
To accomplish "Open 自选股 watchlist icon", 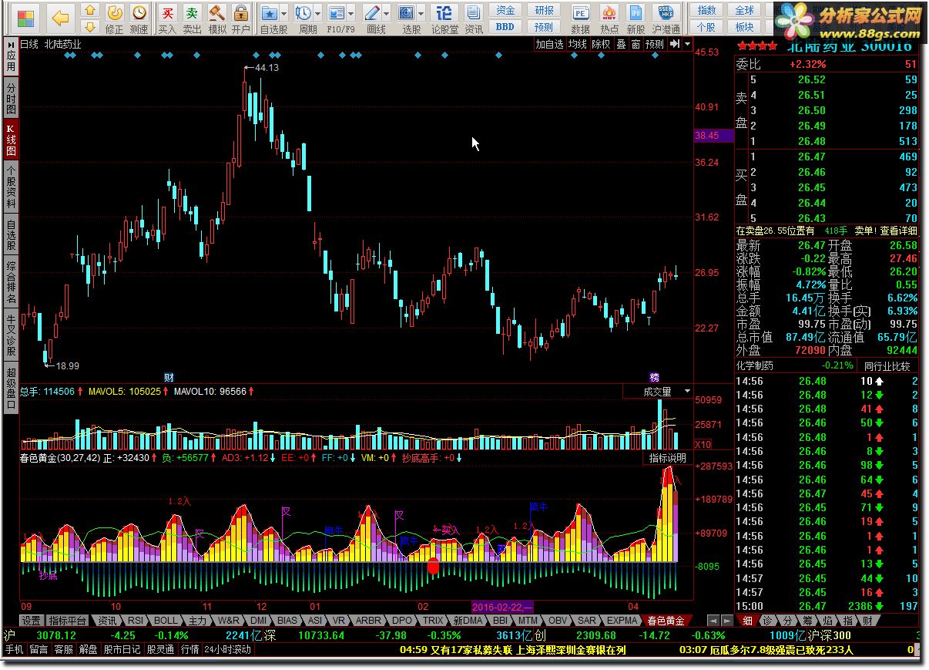I will point(269,13).
